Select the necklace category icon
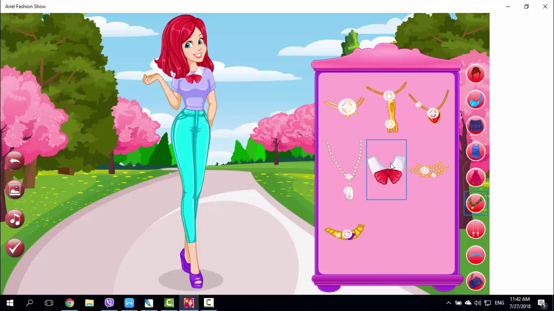The height and width of the screenshot is (311, 554). pyautogui.click(x=476, y=203)
